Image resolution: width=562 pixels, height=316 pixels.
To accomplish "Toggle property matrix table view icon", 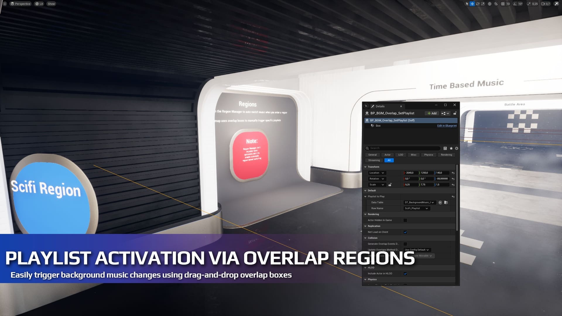I will pyautogui.click(x=445, y=148).
